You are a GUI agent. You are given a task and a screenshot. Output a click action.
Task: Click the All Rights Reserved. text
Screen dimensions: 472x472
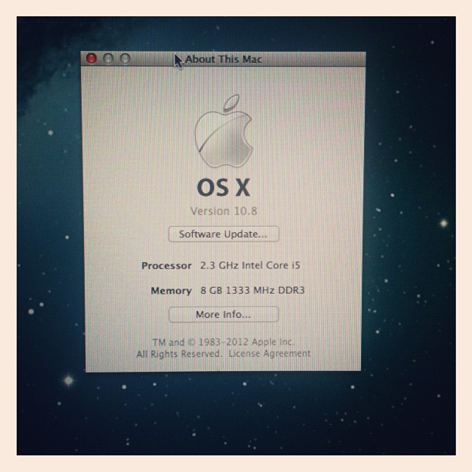click(179, 354)
